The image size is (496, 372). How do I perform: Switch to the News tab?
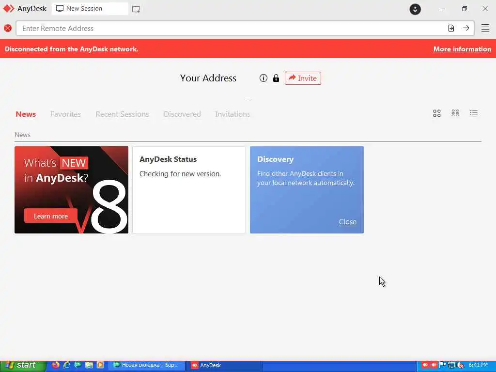coord(26,114)
